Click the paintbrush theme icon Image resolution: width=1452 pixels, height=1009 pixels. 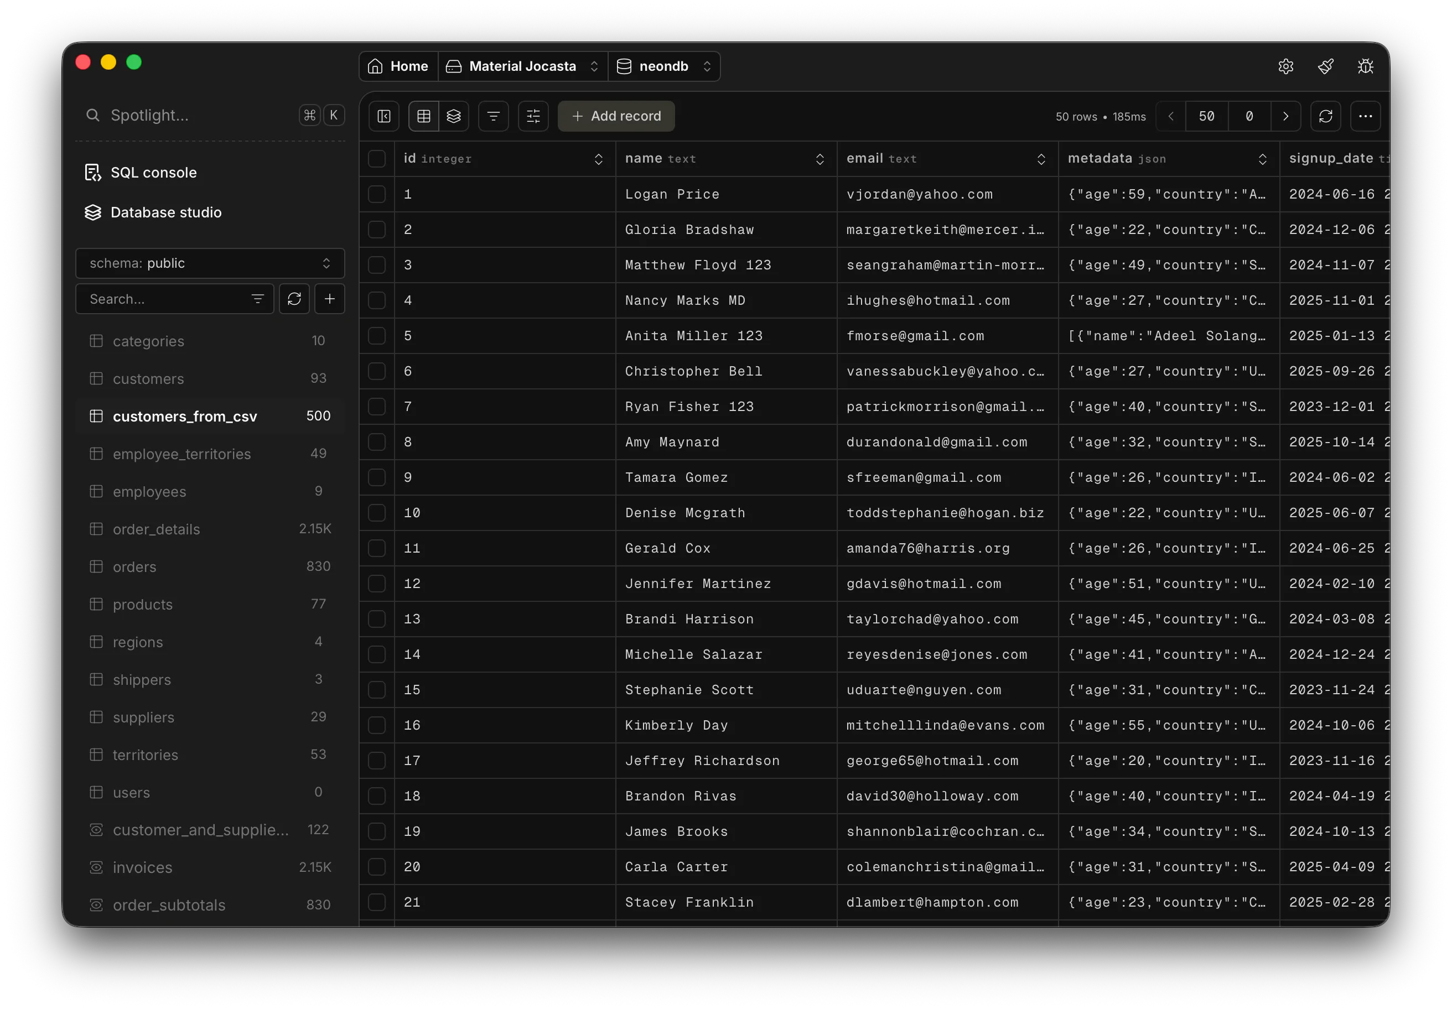click(x=1325, y=66)
